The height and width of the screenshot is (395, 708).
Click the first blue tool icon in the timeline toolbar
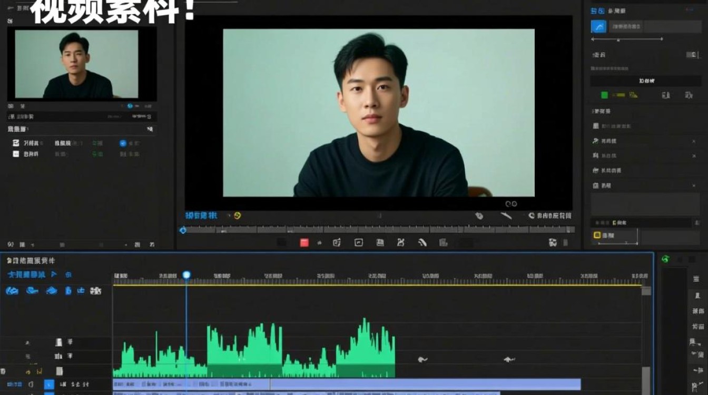pos(12,291)
